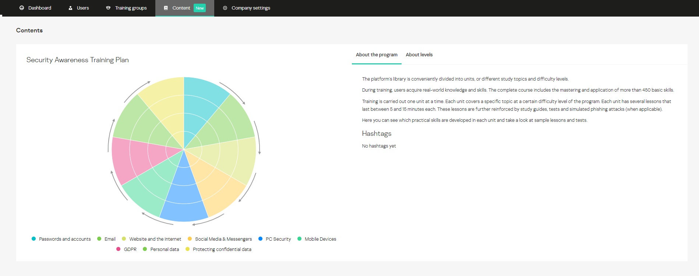The width and height of the screenshot is (699, 276).
Task: Click Social Media & Messengers legend item
Action: [220, 239]
